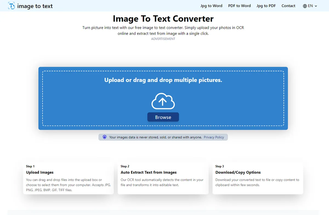329x215 pixels.
Task: Open the PDF to Word page
Action: (239, 5)
